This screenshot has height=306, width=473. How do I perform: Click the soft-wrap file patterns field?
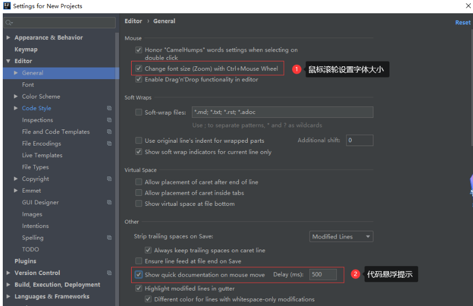282,112
